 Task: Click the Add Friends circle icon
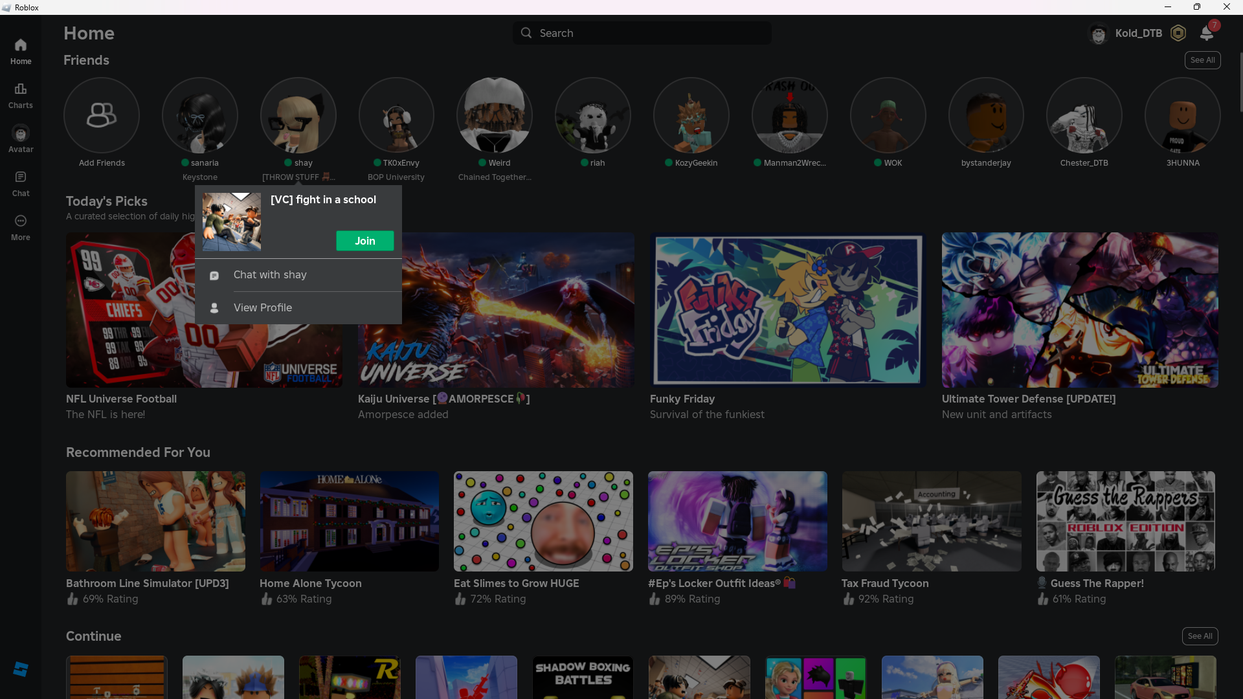[102, 115]
